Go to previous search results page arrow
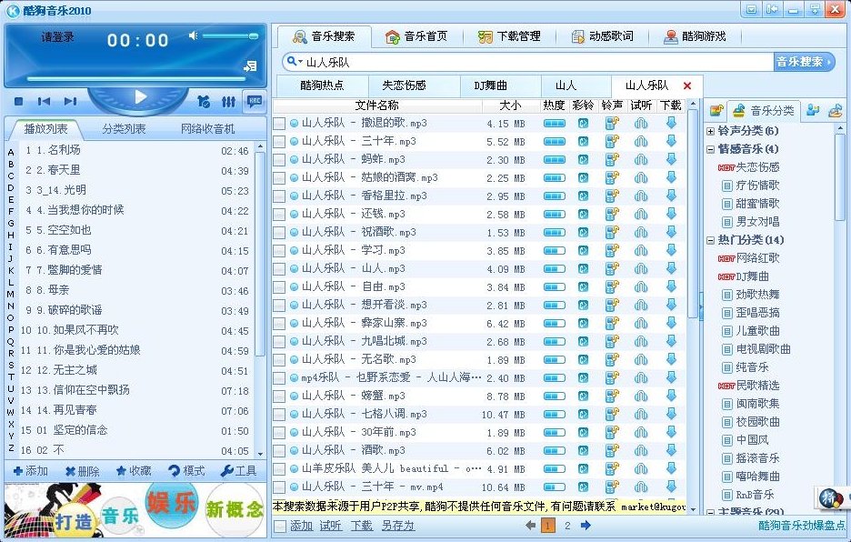 [x=531, y=525]
